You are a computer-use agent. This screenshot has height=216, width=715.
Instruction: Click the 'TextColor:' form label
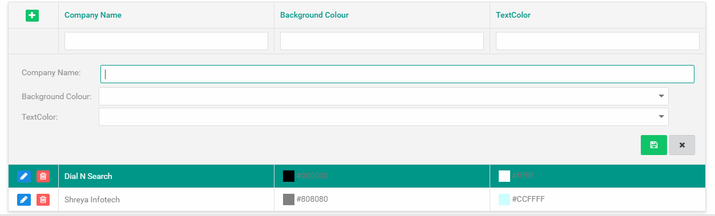[x=40, y=117]
